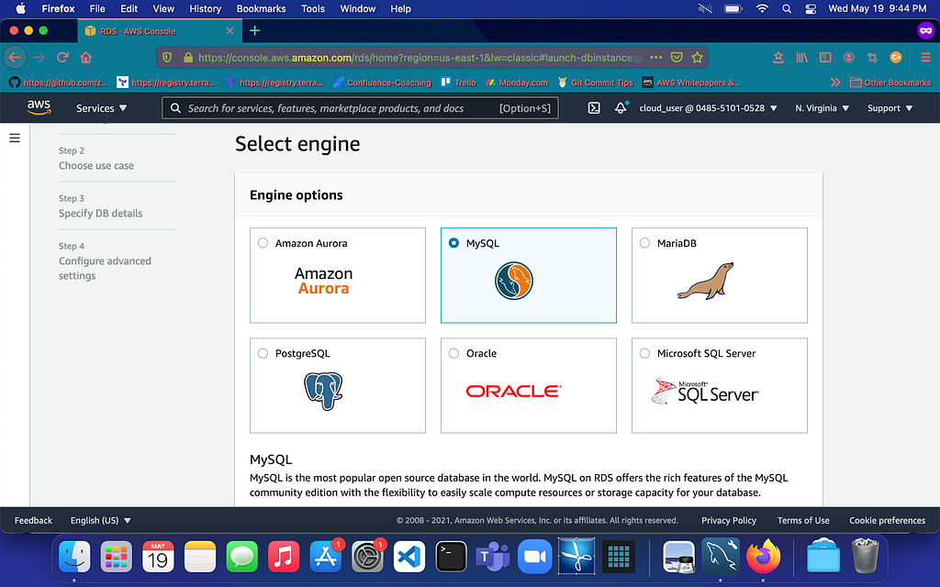Click the browser URL address bar
This screenshot has height=587, width=940.
point(420,58)
